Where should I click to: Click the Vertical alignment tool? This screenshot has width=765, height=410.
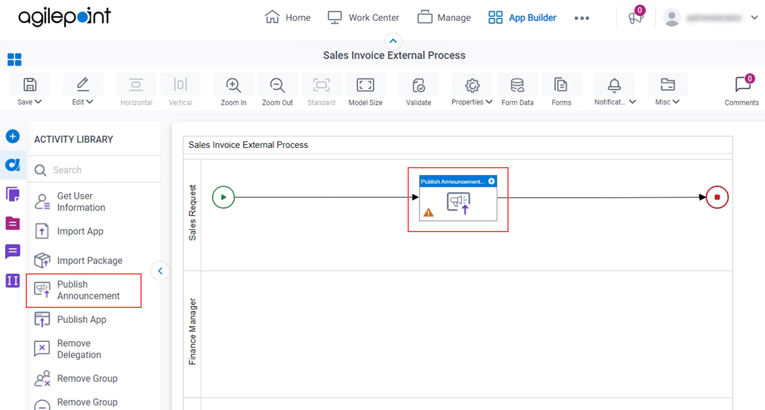(180, 90)
